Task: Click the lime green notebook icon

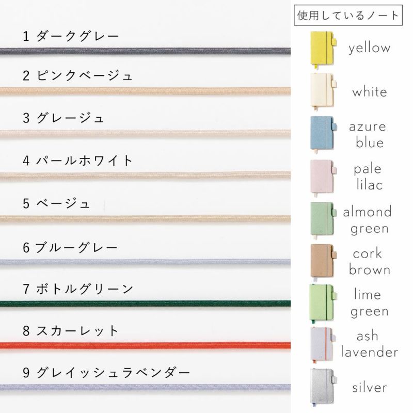Action: pyautogui.click(x=321, y=302)
